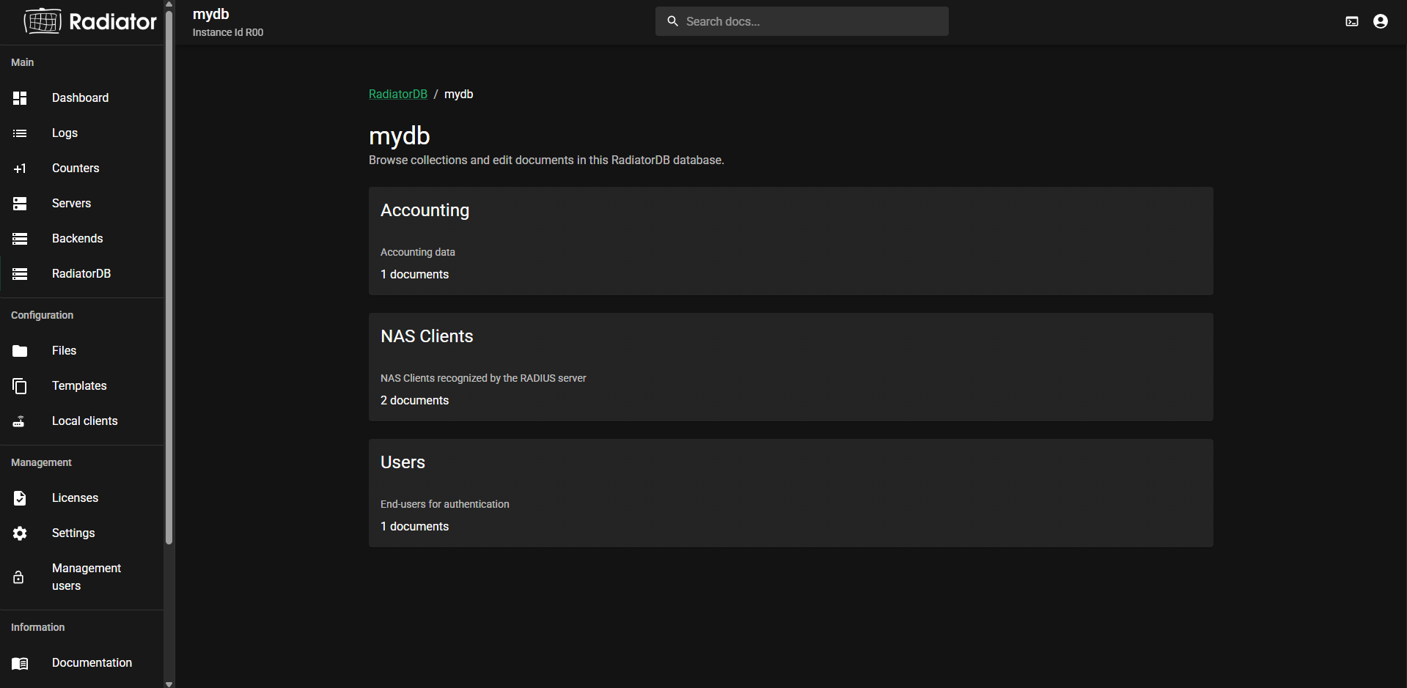Go to Dashboard menu item
Viewport: 1407px width, 688px height.
(x=80, y=98)
